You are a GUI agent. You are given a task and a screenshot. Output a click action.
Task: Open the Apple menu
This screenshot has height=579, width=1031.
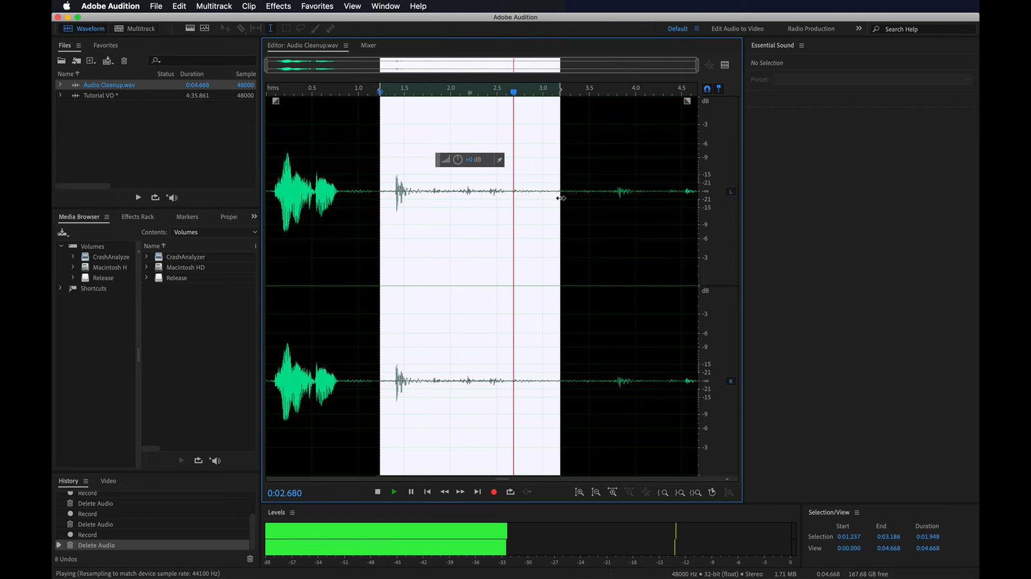(66, 6)
